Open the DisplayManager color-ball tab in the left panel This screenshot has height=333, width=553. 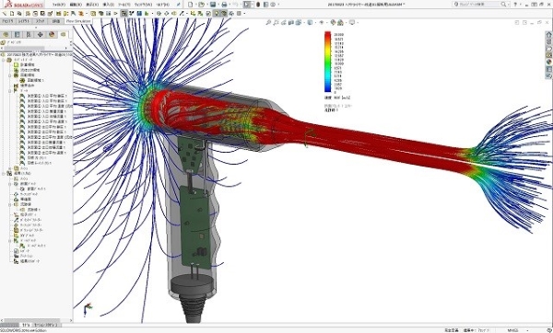[52, 35]
